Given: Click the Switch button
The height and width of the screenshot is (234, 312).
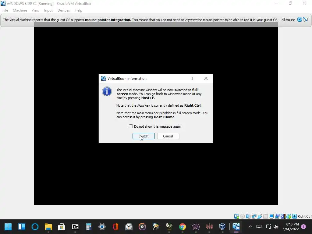Looking at the screenshot, I should click(x=144, y=136).
